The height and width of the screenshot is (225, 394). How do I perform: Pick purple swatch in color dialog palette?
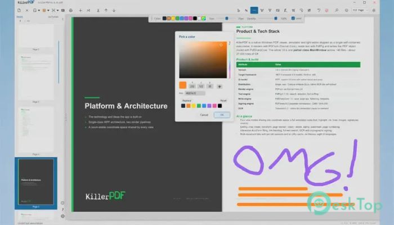point(209,106)
